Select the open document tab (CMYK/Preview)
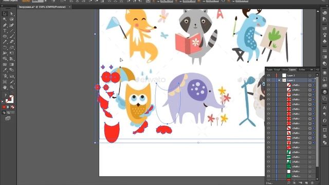Viewport: 329px width, 185px height. (42, 7)
